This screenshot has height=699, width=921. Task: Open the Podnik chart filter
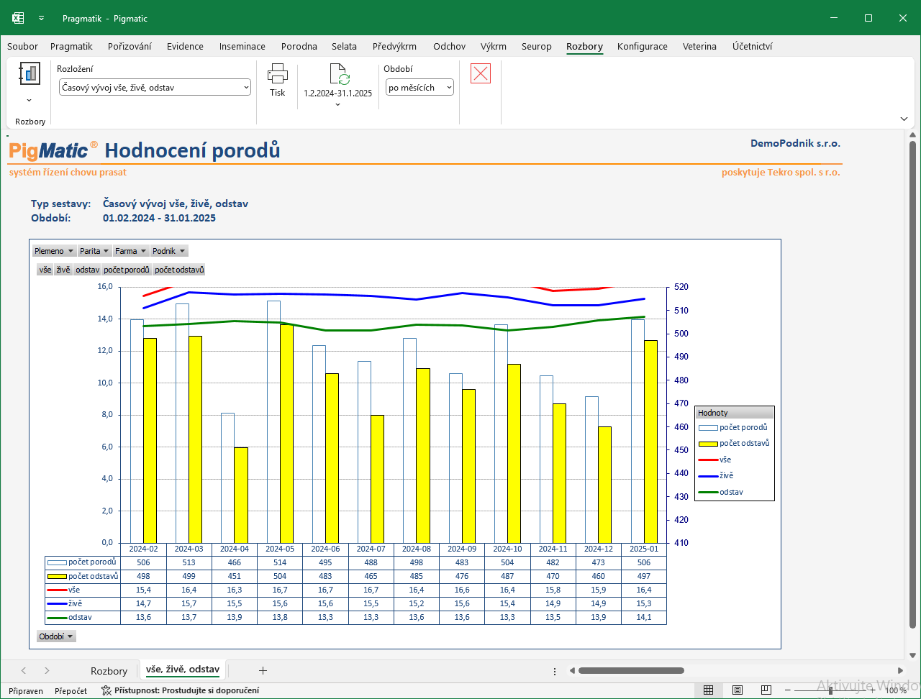click(x=169, y=251)
